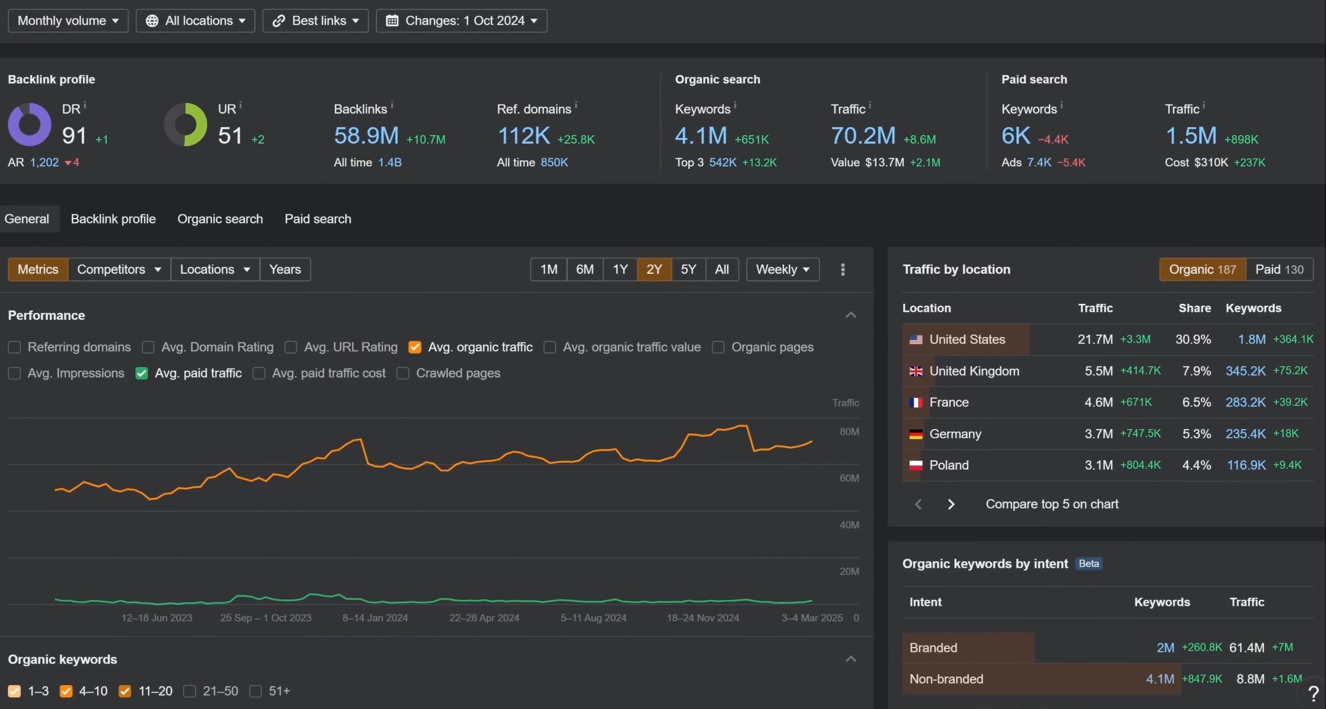Viewport: 1326px width, 709px height.
Task: Select the Years chart tab
Action: pyautogui.click(x=285, y=269)
